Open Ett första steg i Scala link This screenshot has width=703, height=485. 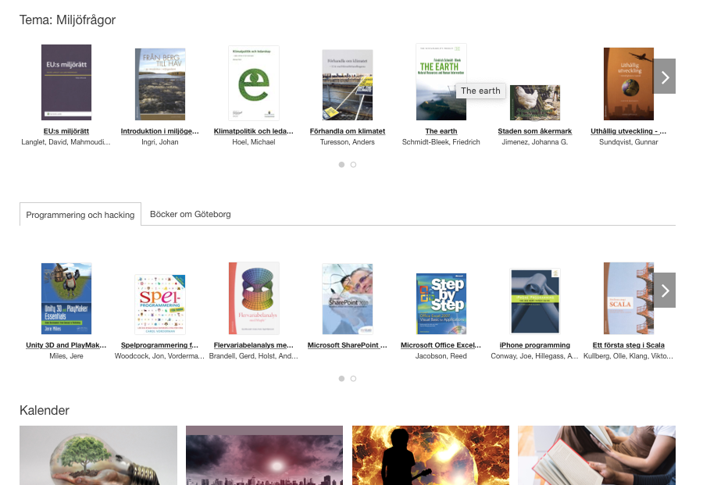(x=628, y=345)
